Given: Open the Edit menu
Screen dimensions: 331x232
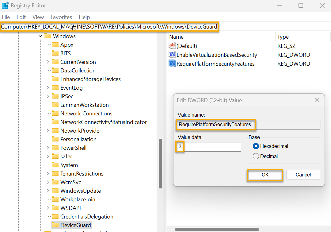Looking at the screenshot, I should [x=21, y=17].
